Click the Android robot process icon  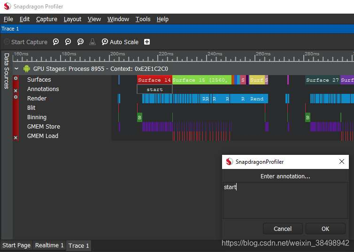coord(27,69)
